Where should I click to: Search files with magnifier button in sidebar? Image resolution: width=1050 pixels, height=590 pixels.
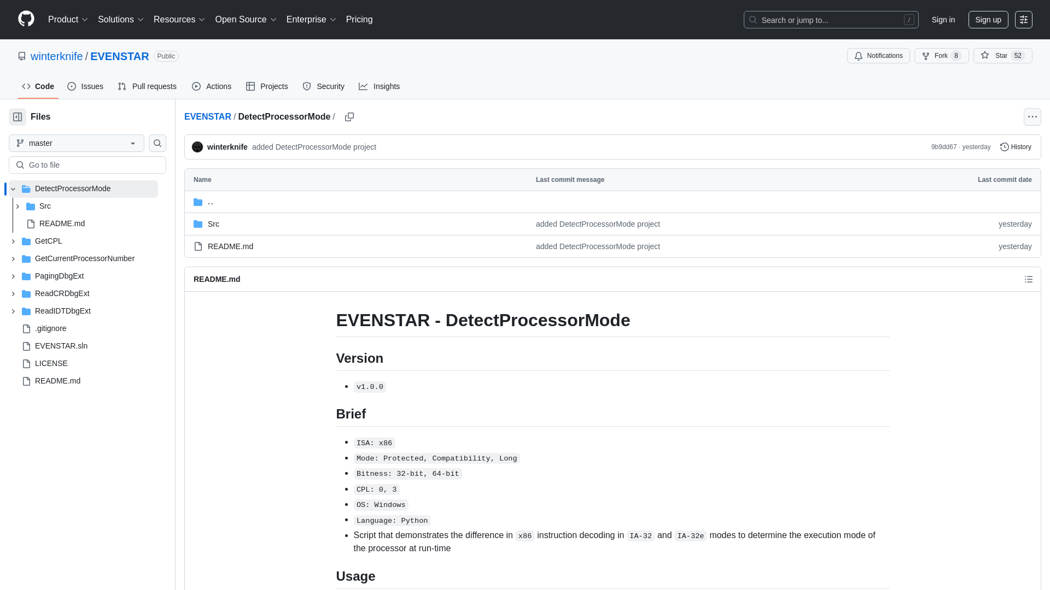pos(157,143)
